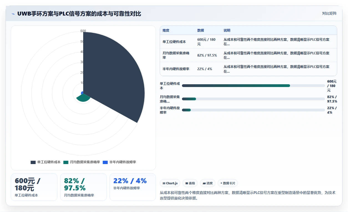
Task: Click the description in the 单工位硬件成本 row
Action: pos(279,42)
